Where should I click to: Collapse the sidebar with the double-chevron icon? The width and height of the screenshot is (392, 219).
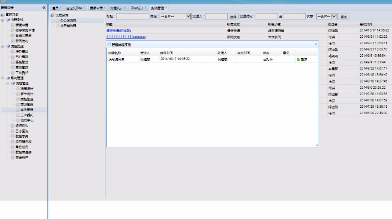44,8
